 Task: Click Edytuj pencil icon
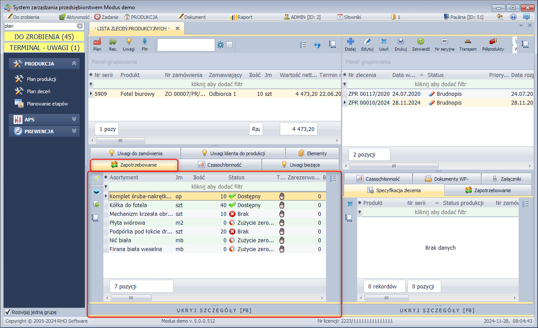[367, 44]
